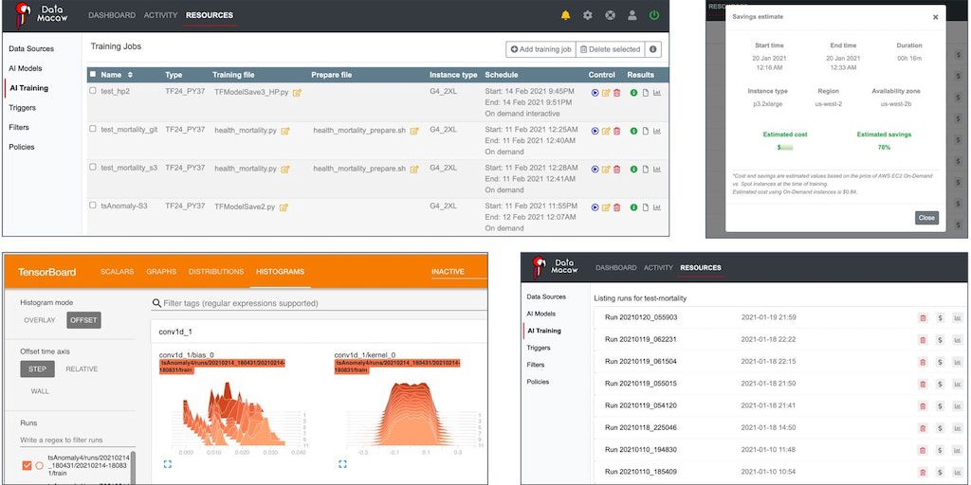Image resolution: width=971 pixels, height=485 pixels.
Task: Edit the TFModelSave3_HP.py training file
Action: (x=297, y=93)
